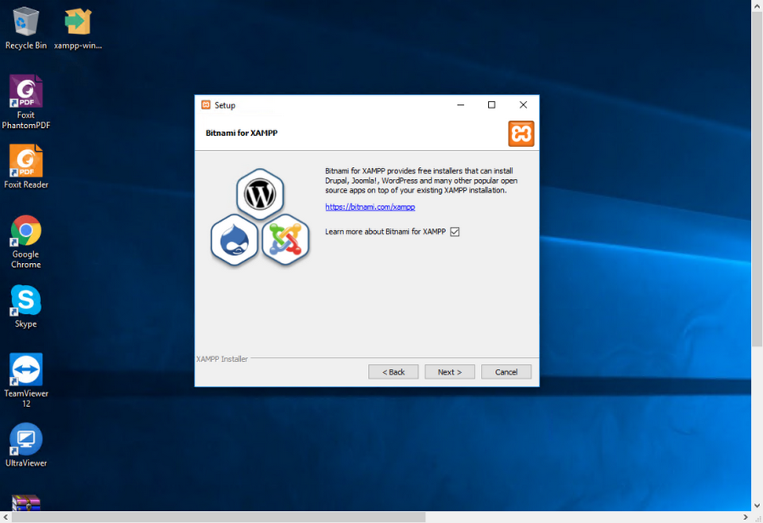The width and height of the screenshot is (763, 523).
Task: Open the Recycle Bin desktop icon
Action: pyautogui.click(x=25, y=29)
